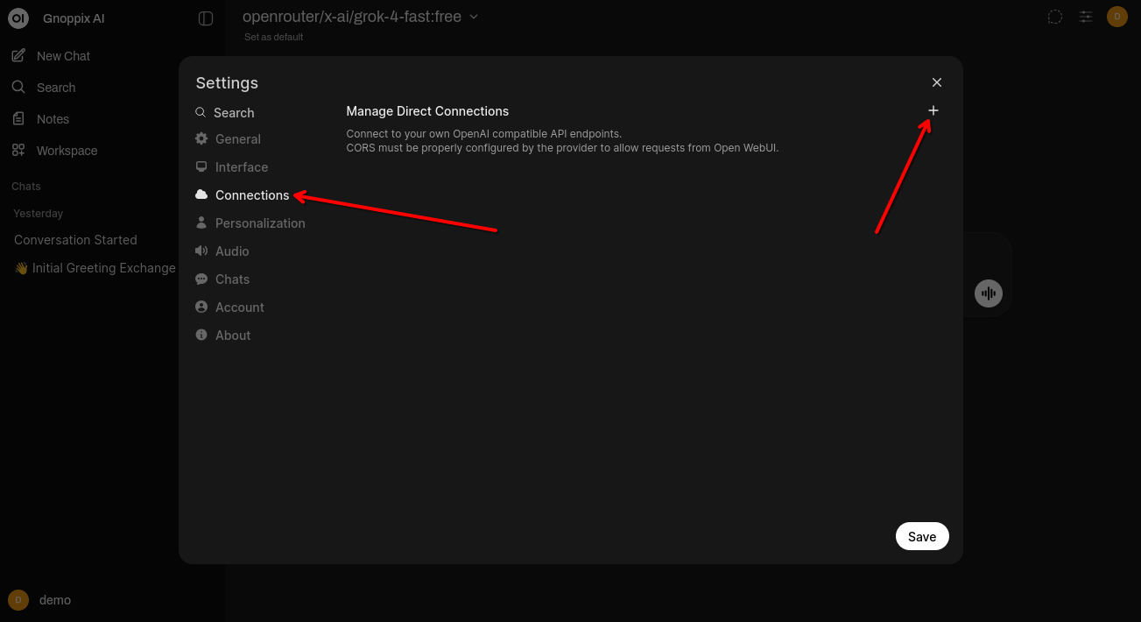
Task: Open the About settings section
Action: pyautogui.click(x=232, y=336)
